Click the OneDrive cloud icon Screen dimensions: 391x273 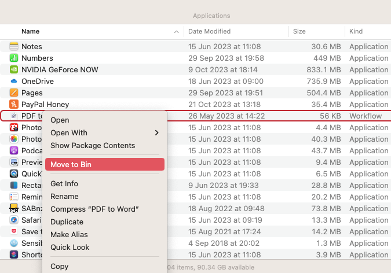(x=14, y=81)
